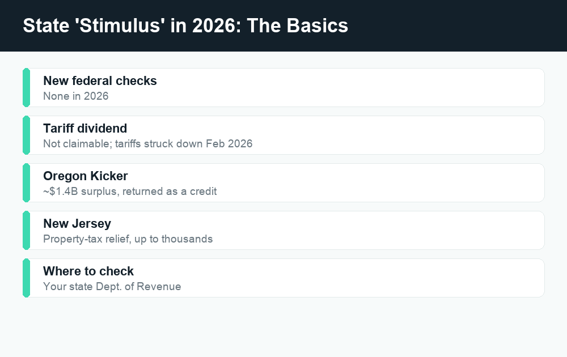Screen dimensions: 567x357
Task: Click green accent bar of federal checks card
Action: tap(27, 87)
